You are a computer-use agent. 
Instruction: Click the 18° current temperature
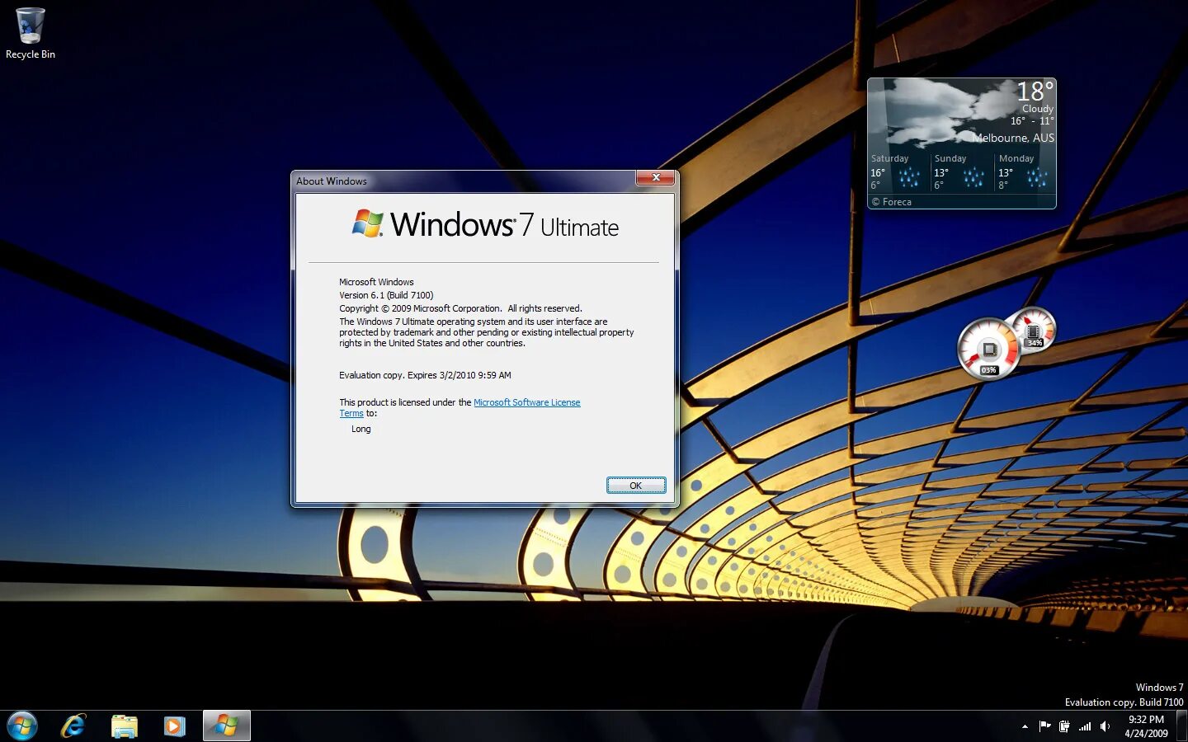1035,92
